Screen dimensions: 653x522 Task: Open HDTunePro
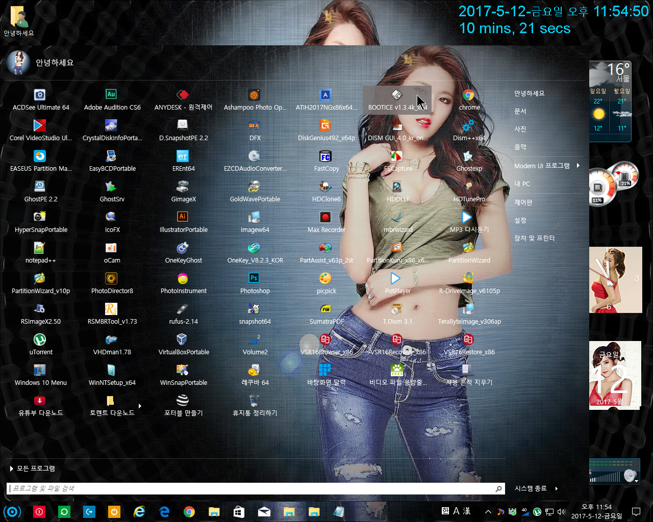(x=469, y=192)
